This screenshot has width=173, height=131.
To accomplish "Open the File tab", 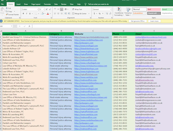I will (2, 4).
